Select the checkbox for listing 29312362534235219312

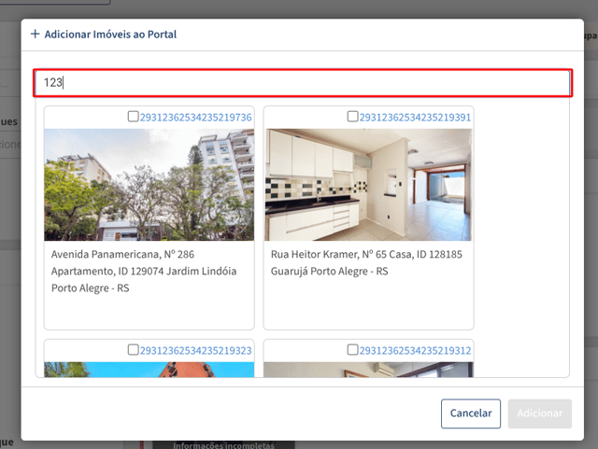tap(353, 349)
